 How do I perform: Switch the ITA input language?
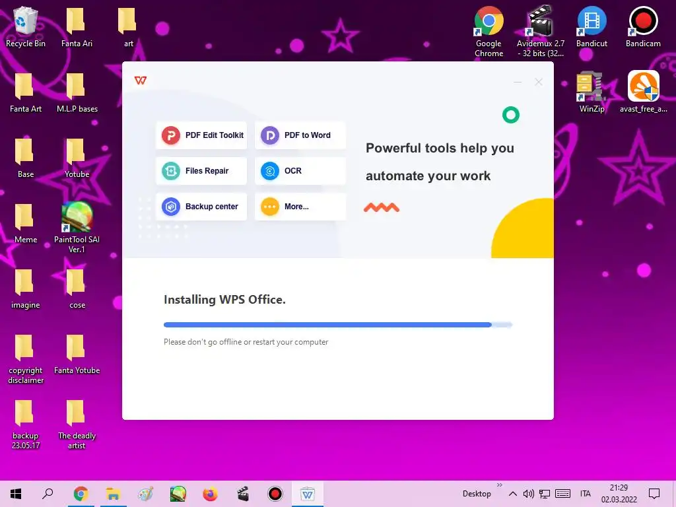pyautogui.click(x=585, y=494)
